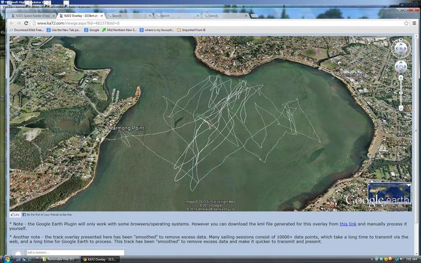Open the 'this link' kml download link

click(348, 223)
